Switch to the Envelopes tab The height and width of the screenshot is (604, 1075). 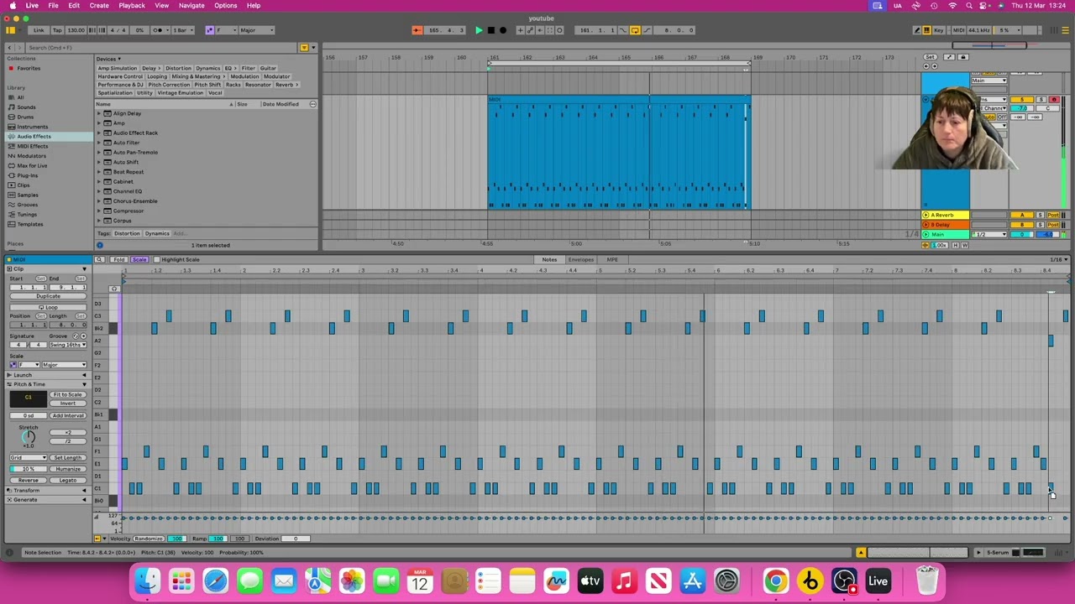pos(581,259)
